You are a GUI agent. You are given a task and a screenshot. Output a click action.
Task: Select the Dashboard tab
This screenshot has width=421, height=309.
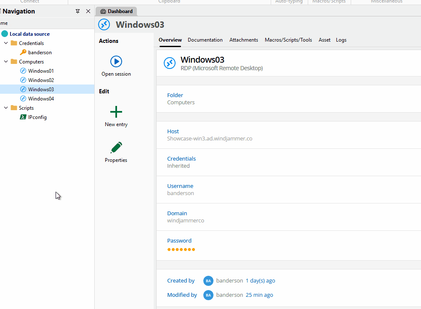(x=116, y=11)
